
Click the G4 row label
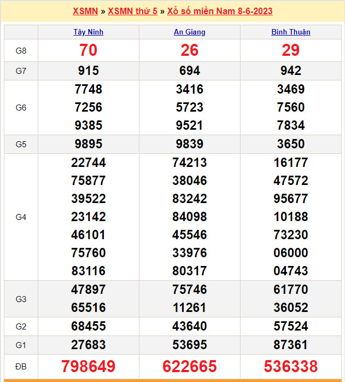click(21, 217)
